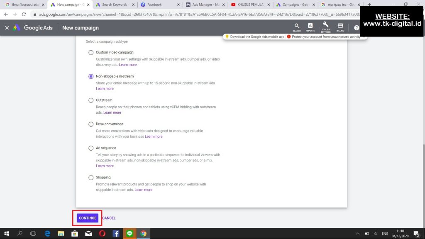The width and height of the screenshot is (425, 239).
Task: Open the LINE app from taskbar
Action: (x=129, y=234)
